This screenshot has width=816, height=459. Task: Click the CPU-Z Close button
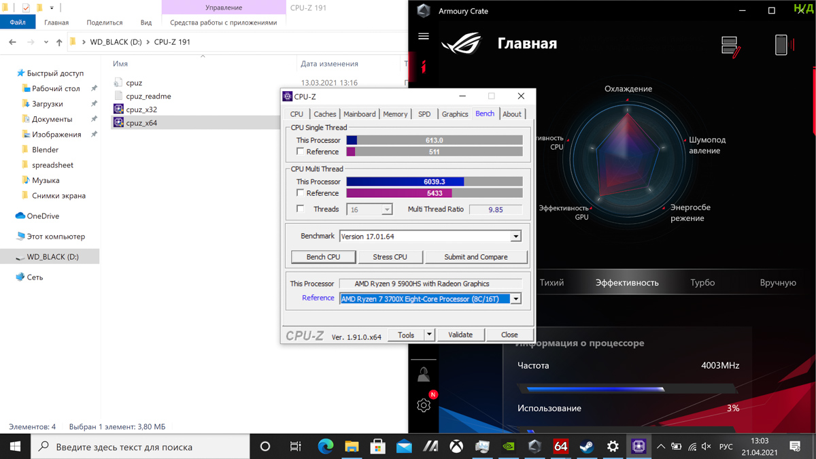click(509, 335)
